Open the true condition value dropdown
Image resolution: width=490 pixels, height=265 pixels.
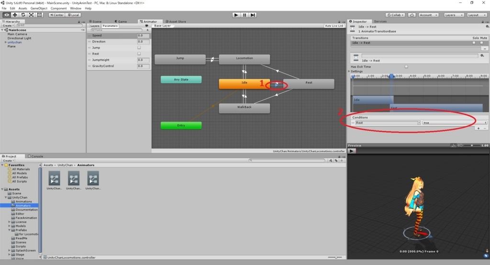(455, 123)
